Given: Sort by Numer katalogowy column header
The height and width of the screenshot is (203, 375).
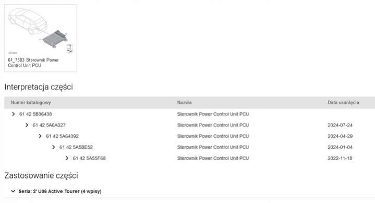Looking at the screenshot, I should pyautogui.click(x=31, y=103).
